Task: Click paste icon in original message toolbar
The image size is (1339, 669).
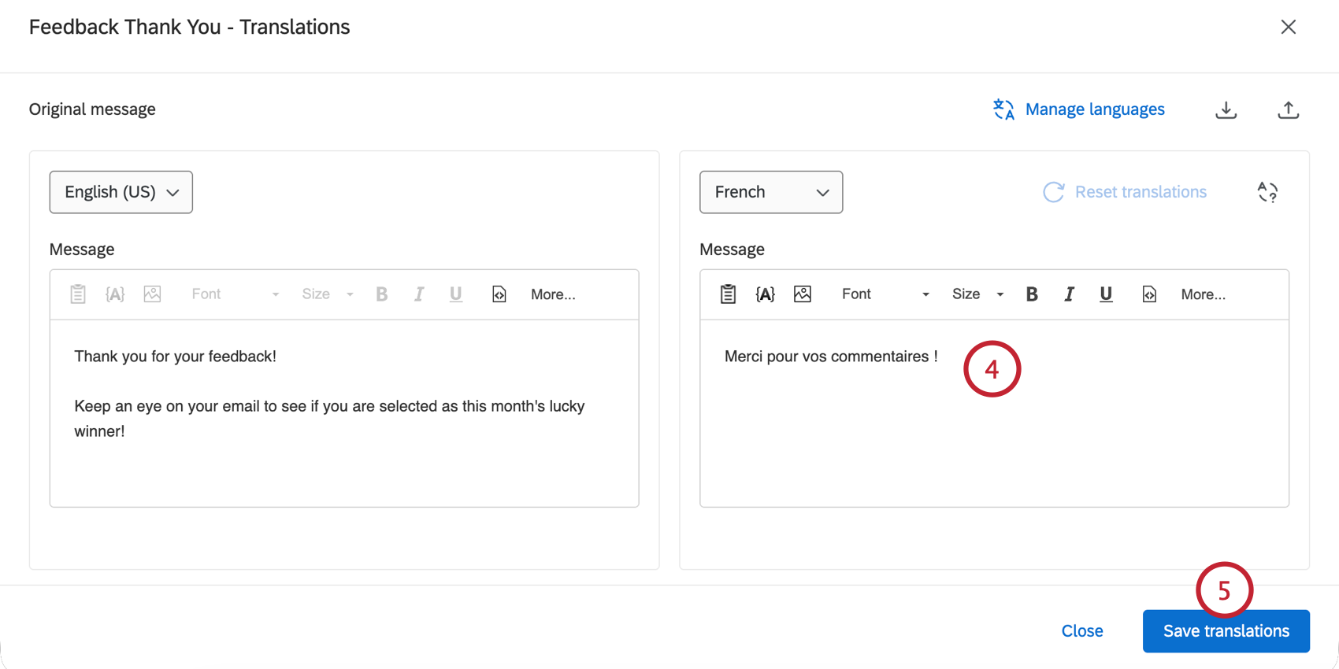Action: [x=77, y=294]
